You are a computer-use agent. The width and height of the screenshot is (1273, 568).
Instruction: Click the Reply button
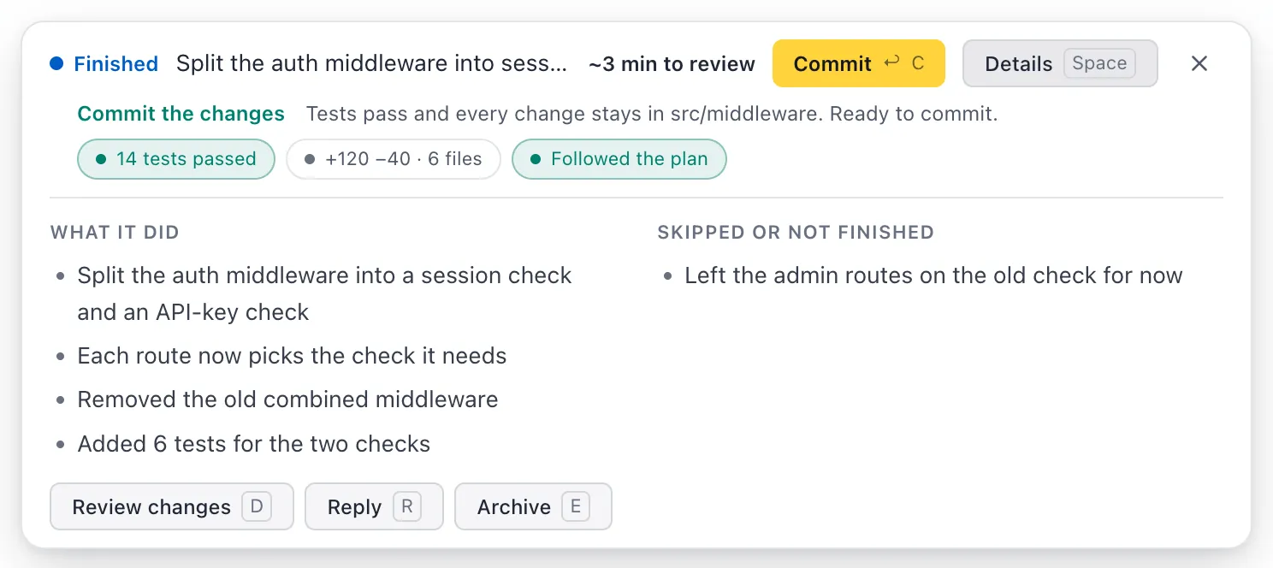(374, 506)
